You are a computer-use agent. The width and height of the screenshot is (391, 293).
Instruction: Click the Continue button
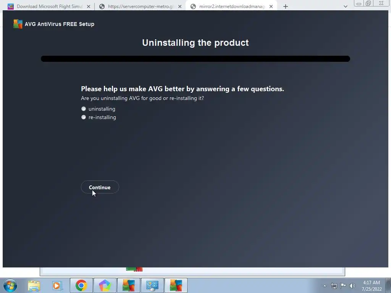pyautogui.click(x=100, y=187)
